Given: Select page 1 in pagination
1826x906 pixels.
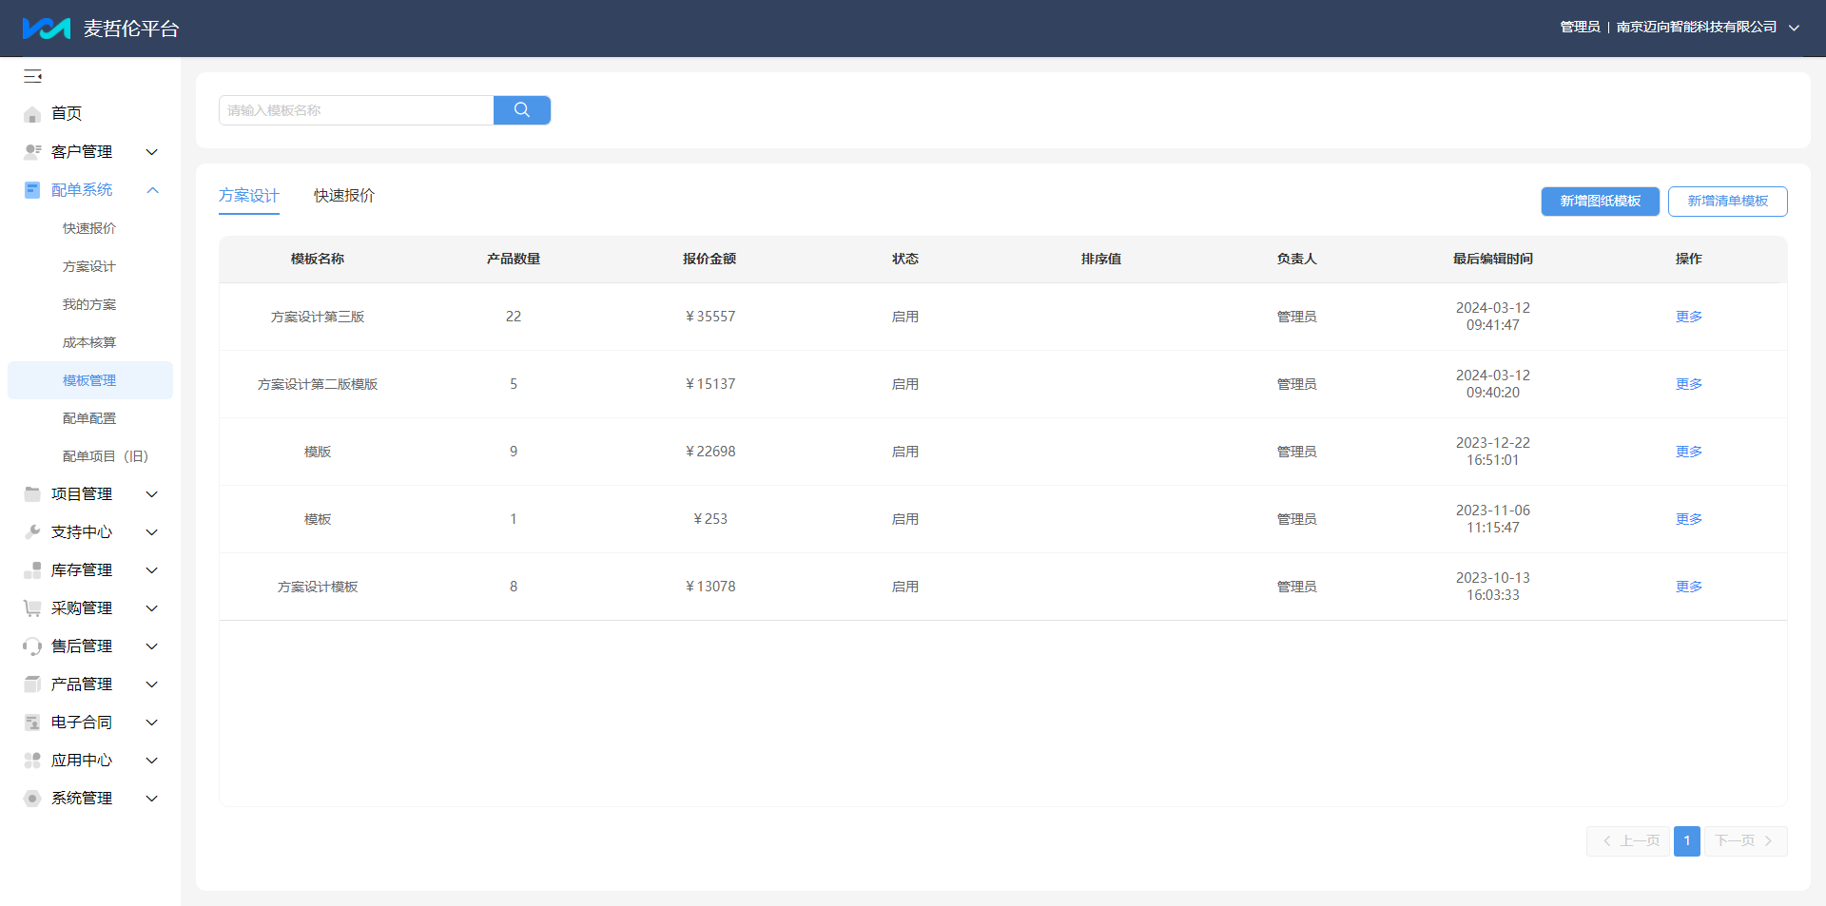Looking at the screenshot, I should tap(1687, 841).
